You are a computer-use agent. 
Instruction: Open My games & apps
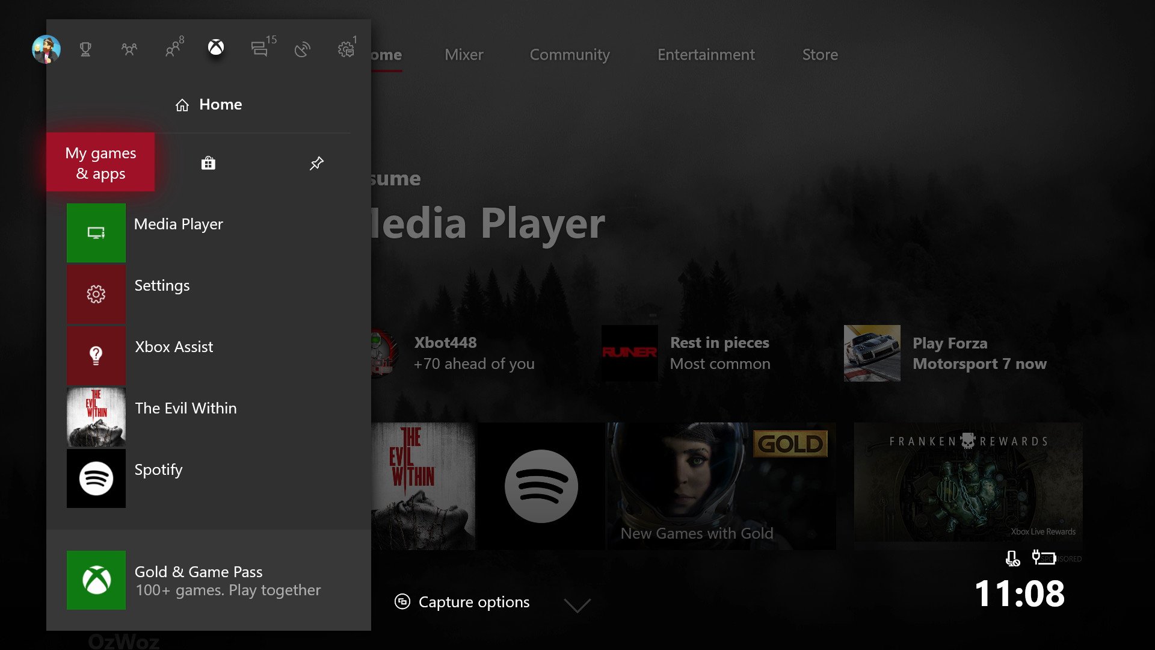tap(100, 162)
